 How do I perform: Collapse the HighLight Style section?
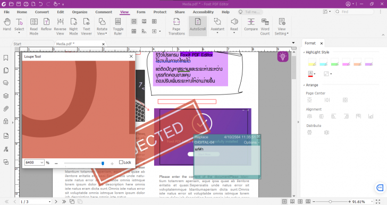304,52
